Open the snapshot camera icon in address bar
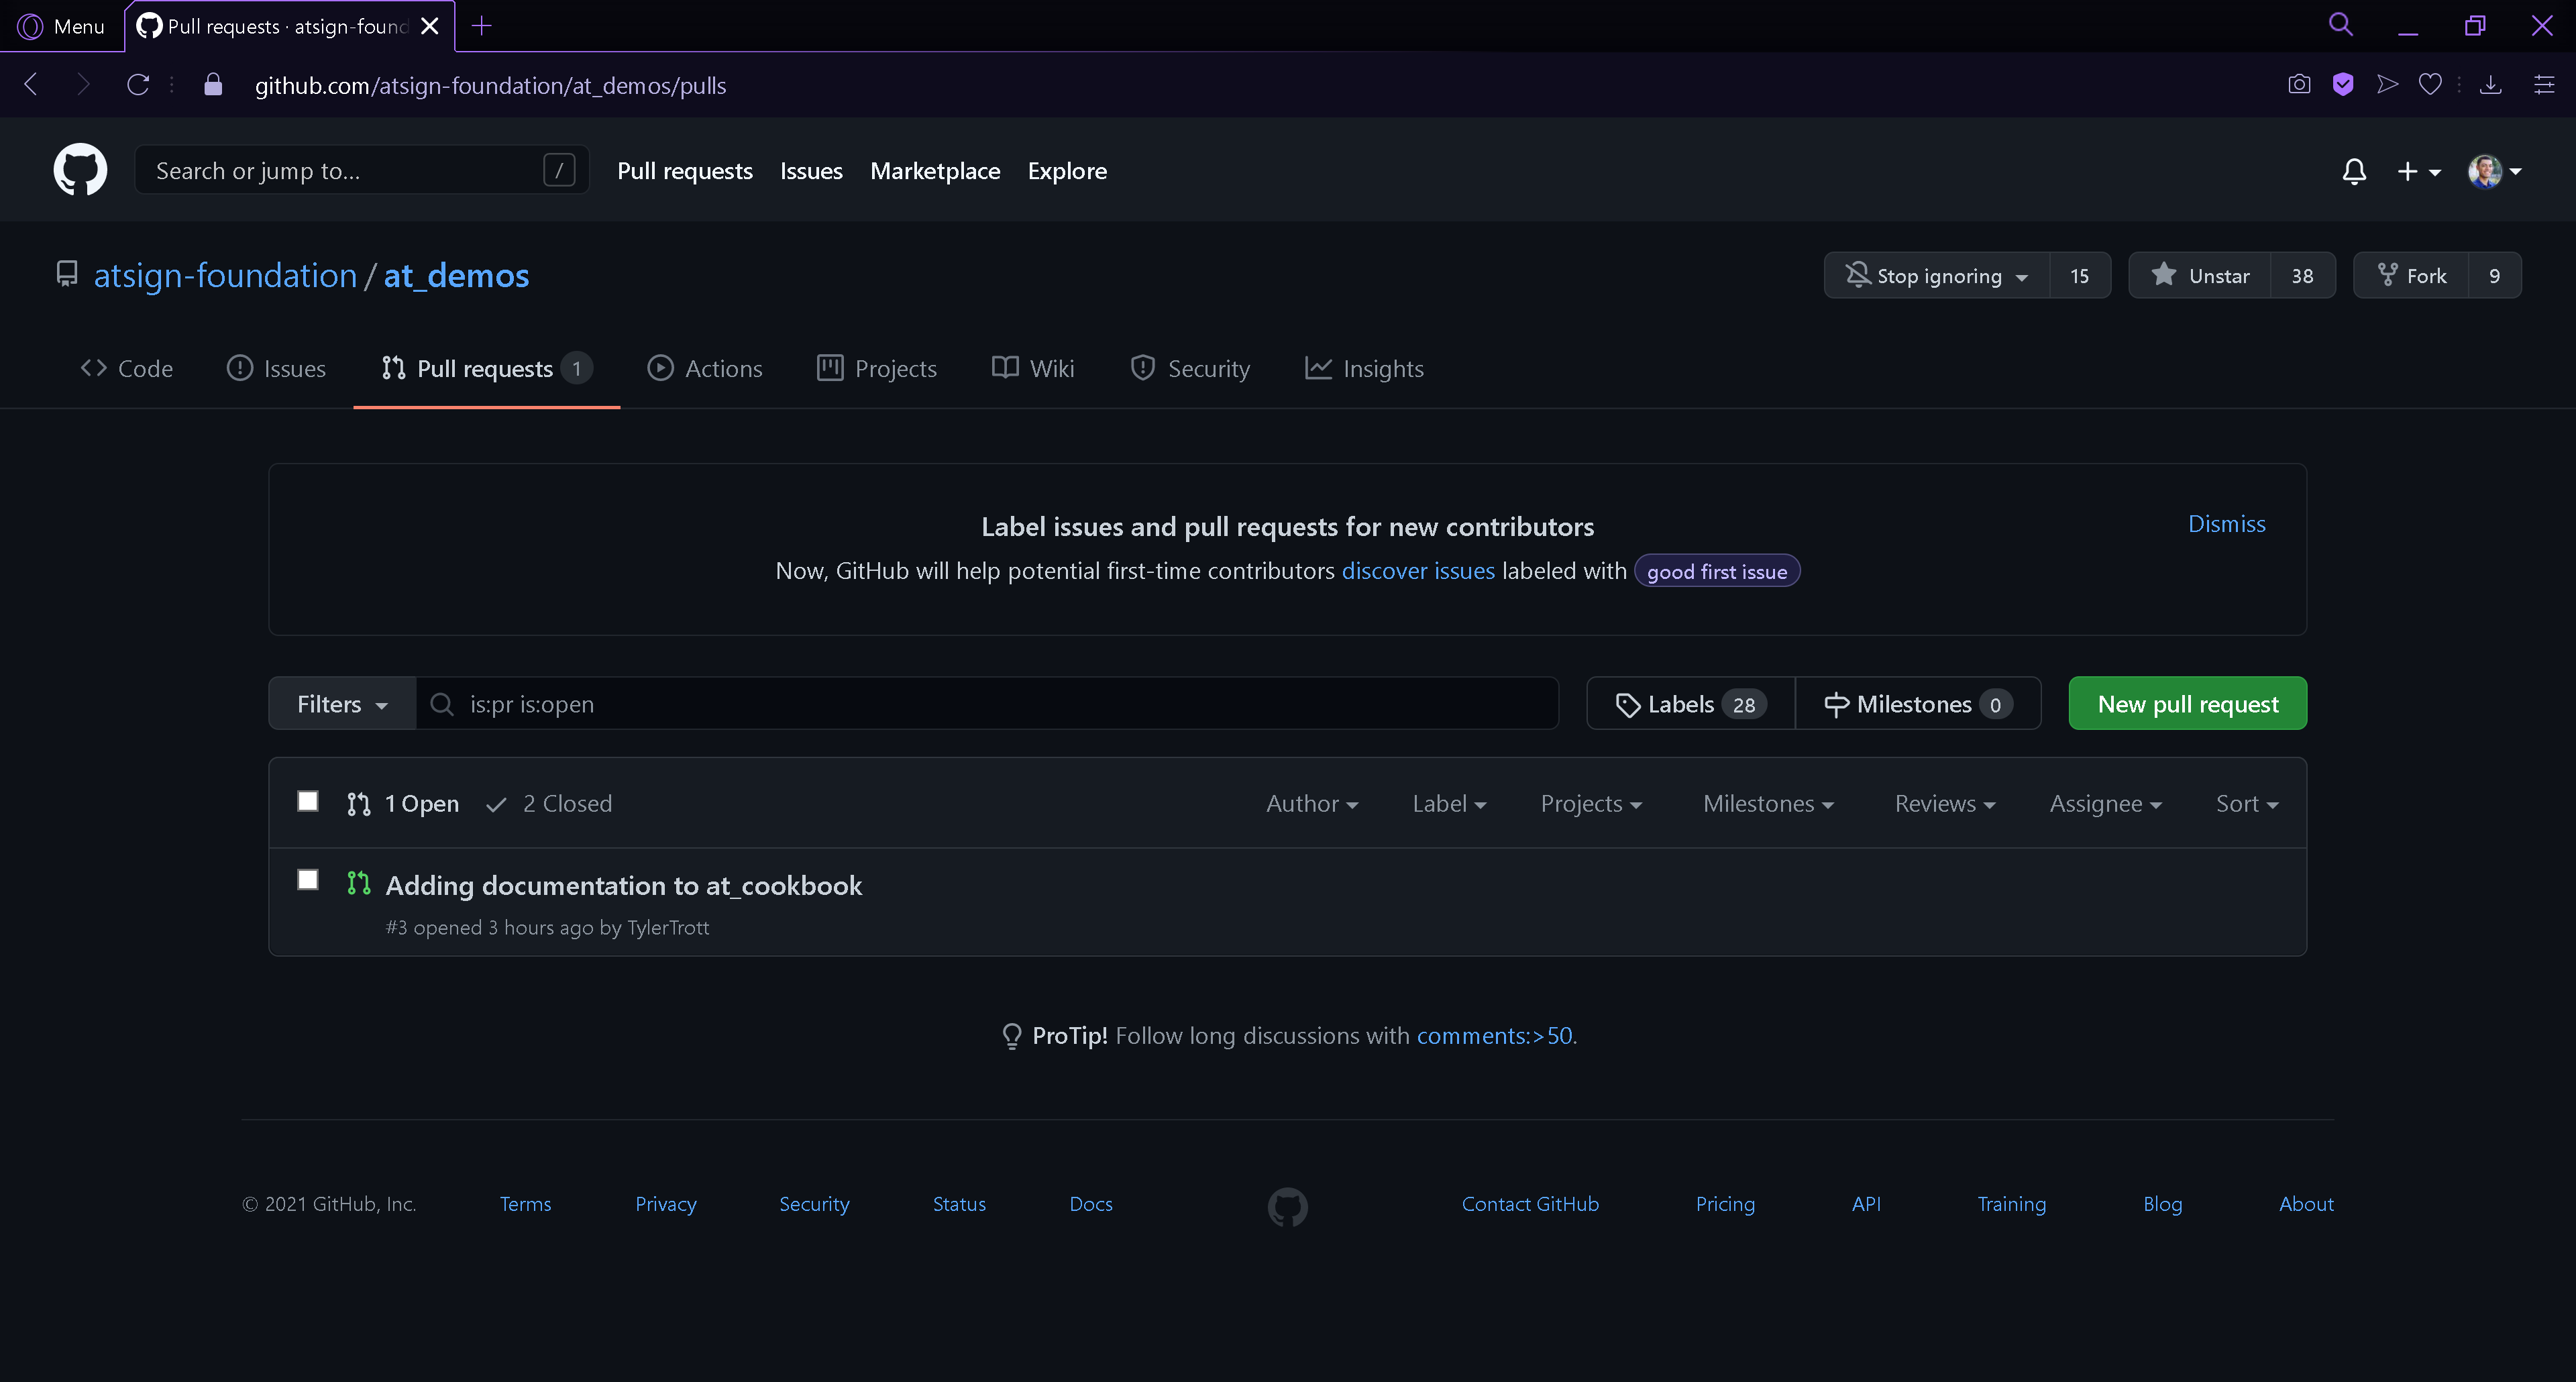Screen dimensions: 2576x1382 click(2299, 85)
